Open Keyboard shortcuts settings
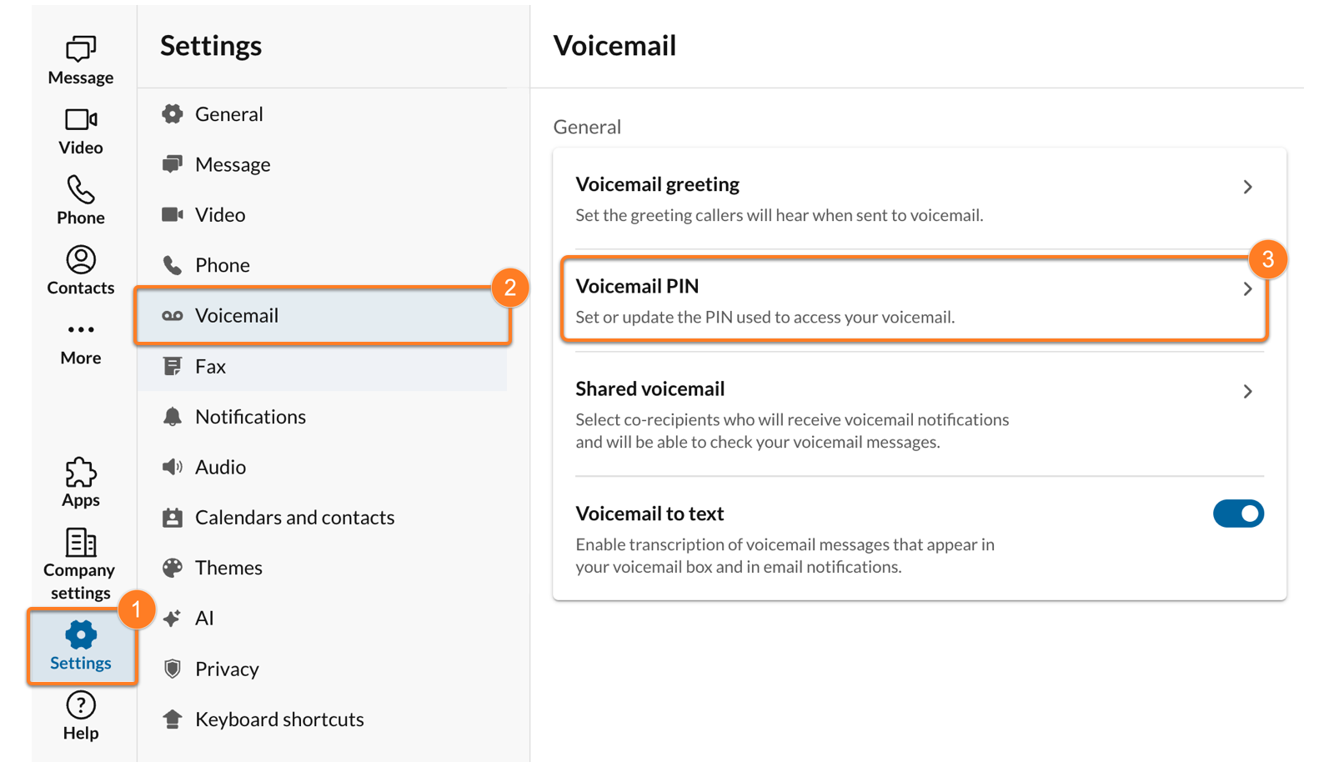 point(279,719)
